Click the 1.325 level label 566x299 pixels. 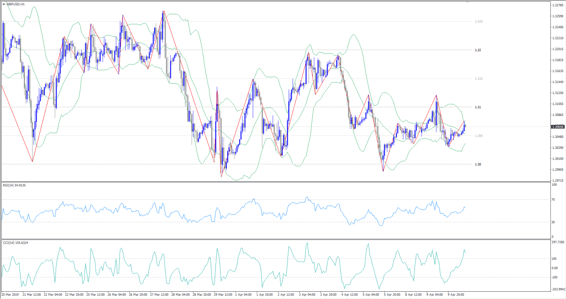[479, 22]
